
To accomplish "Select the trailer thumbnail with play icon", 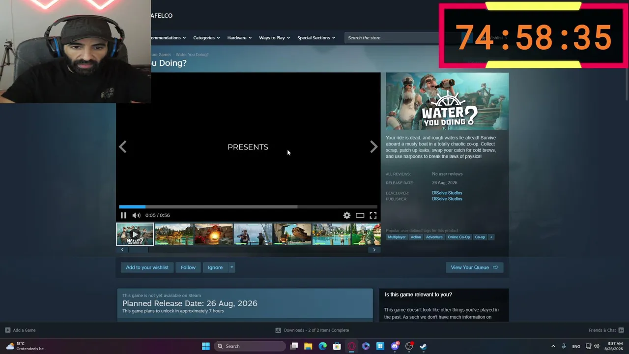I will [135, 234].
